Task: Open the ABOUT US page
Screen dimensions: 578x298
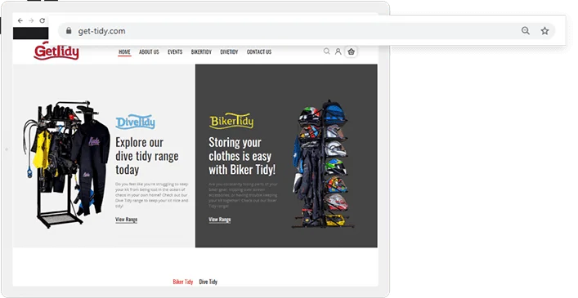Action: 149,52
